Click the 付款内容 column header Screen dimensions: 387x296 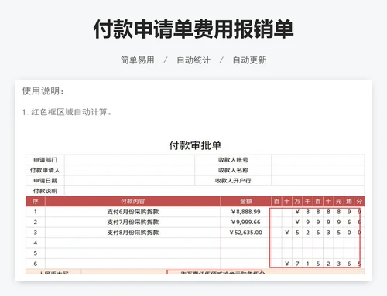pos(132,201)
